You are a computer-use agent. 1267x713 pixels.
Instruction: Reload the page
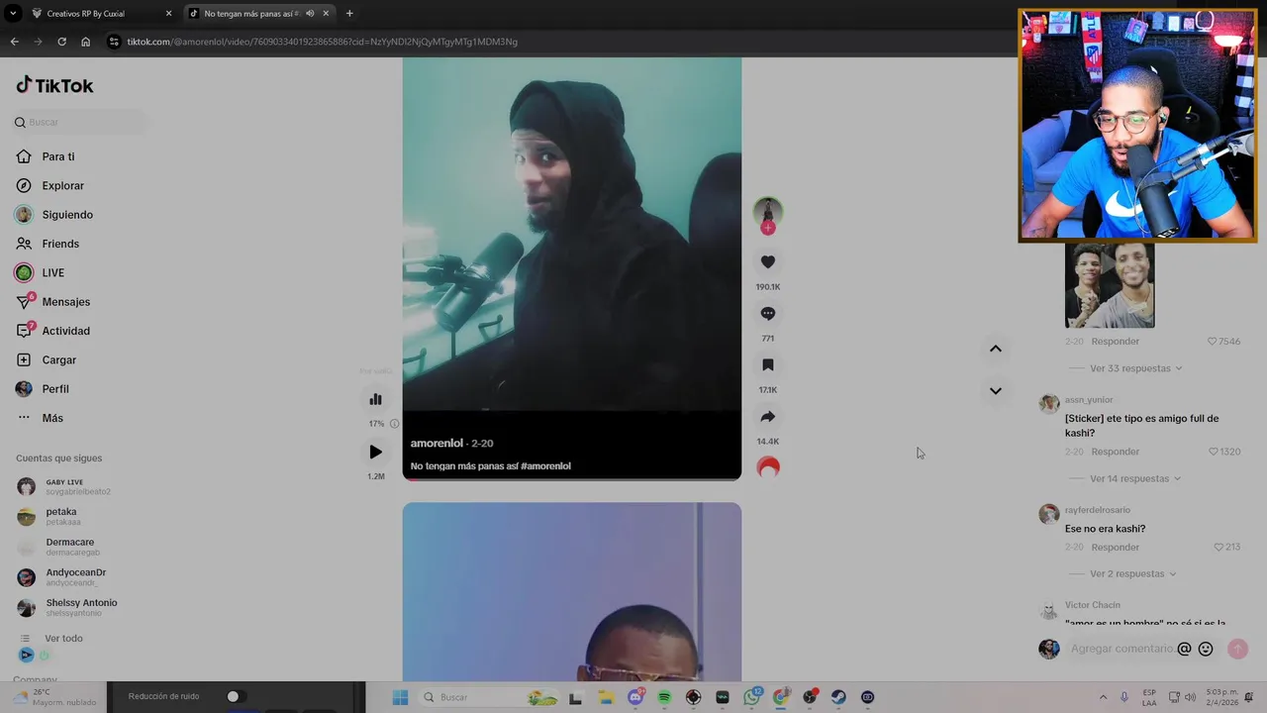click(x=61, y=42)
